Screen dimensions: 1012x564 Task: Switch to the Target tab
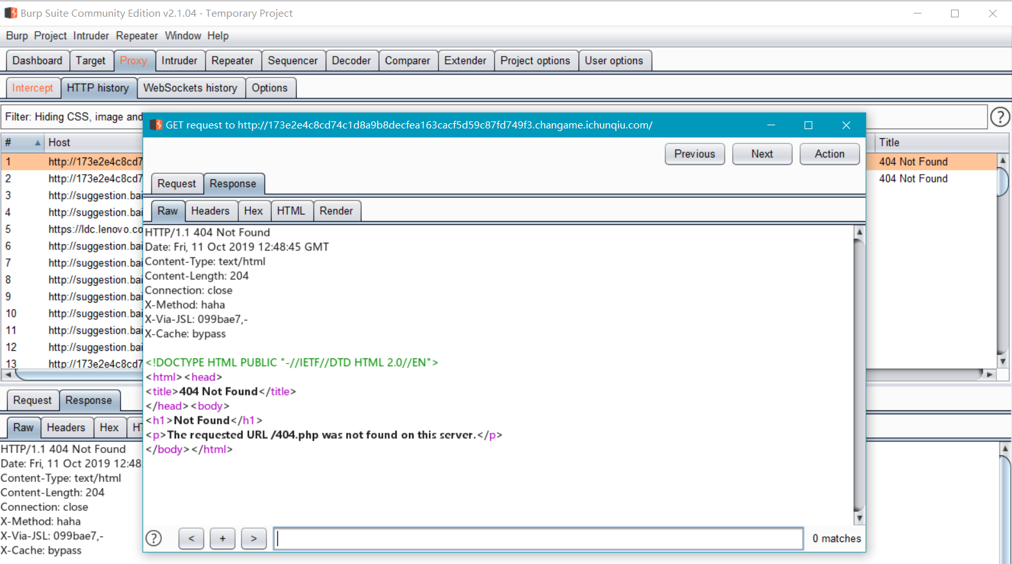(x=91, y=60)
